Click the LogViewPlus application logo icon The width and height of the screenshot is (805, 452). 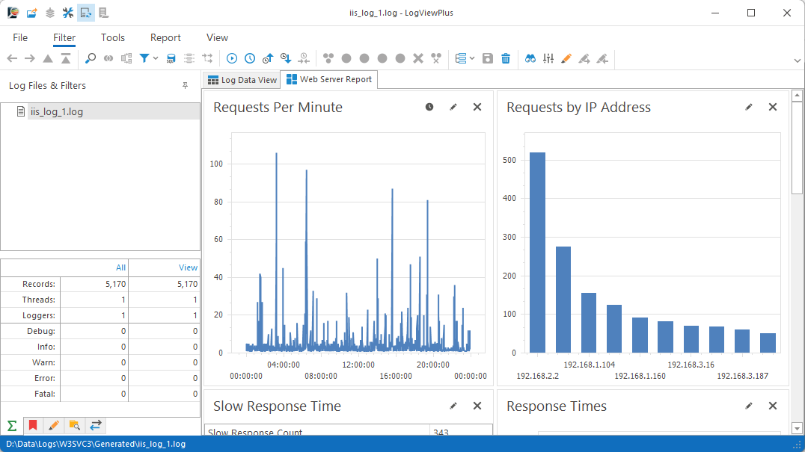13,13
